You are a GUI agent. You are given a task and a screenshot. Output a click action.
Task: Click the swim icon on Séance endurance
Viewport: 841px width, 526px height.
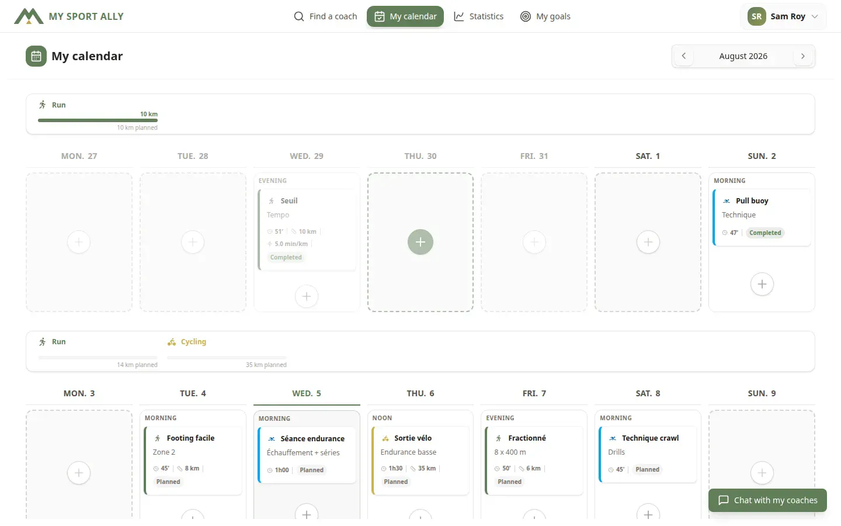272,439
